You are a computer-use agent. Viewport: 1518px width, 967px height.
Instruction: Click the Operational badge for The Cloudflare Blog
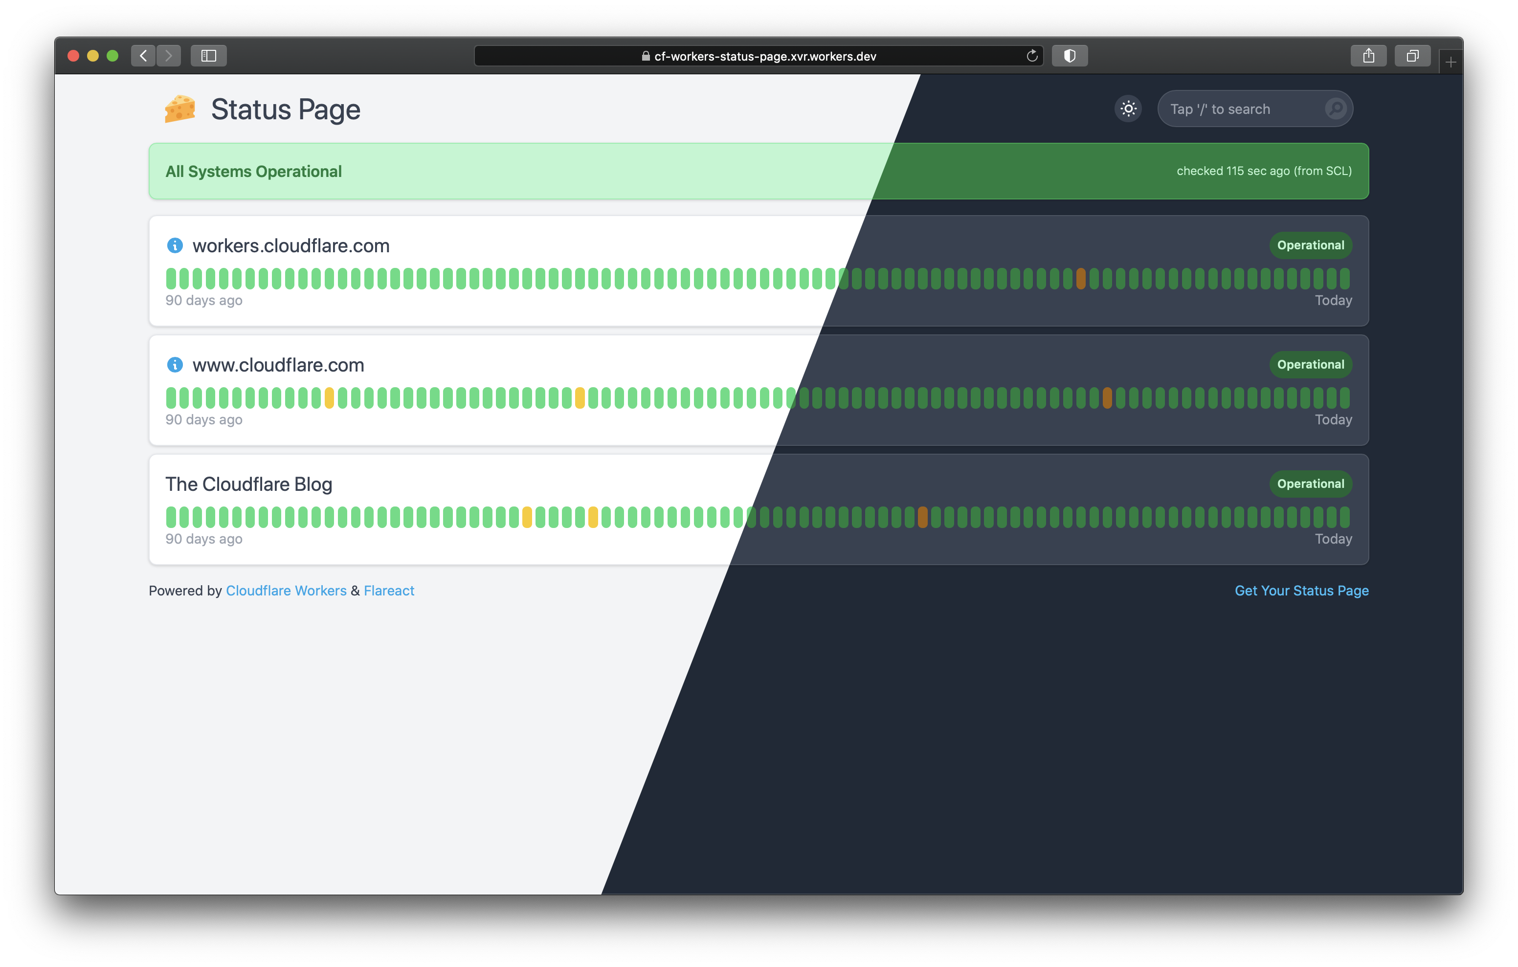tap(1311, 483)
